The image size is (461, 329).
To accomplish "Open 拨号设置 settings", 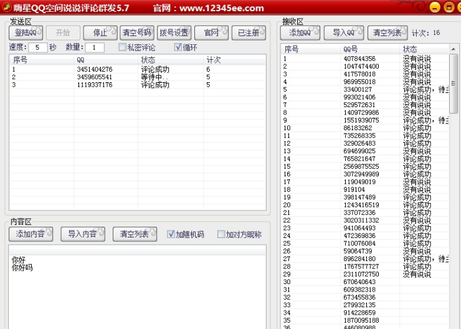I will point(174,32).
